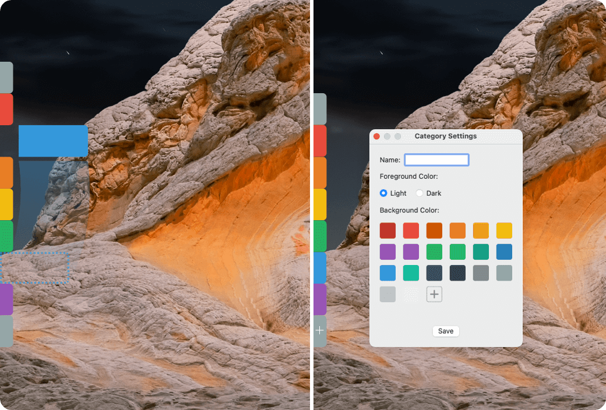Select the Dark foreground color option
This screenshot has height=410, width=606.
pos(419,193)
